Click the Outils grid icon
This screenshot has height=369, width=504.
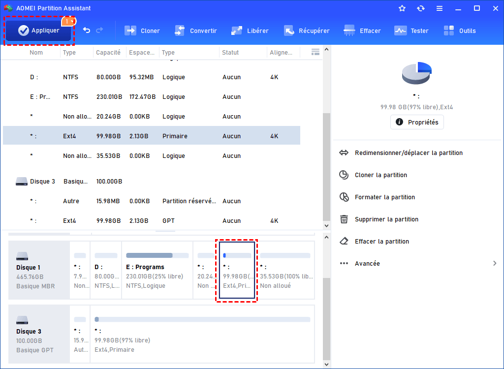(x=449, y=31)
